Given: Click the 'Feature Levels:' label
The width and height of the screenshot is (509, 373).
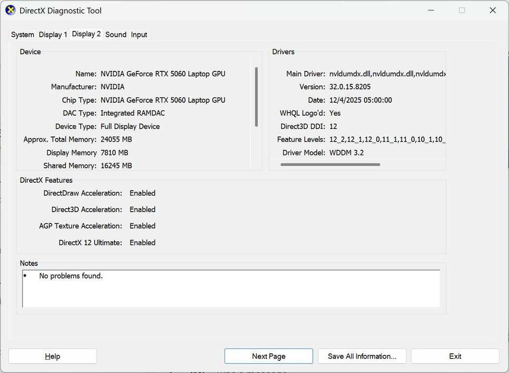Looking at the screenshot, I should (x=301, y=139).
